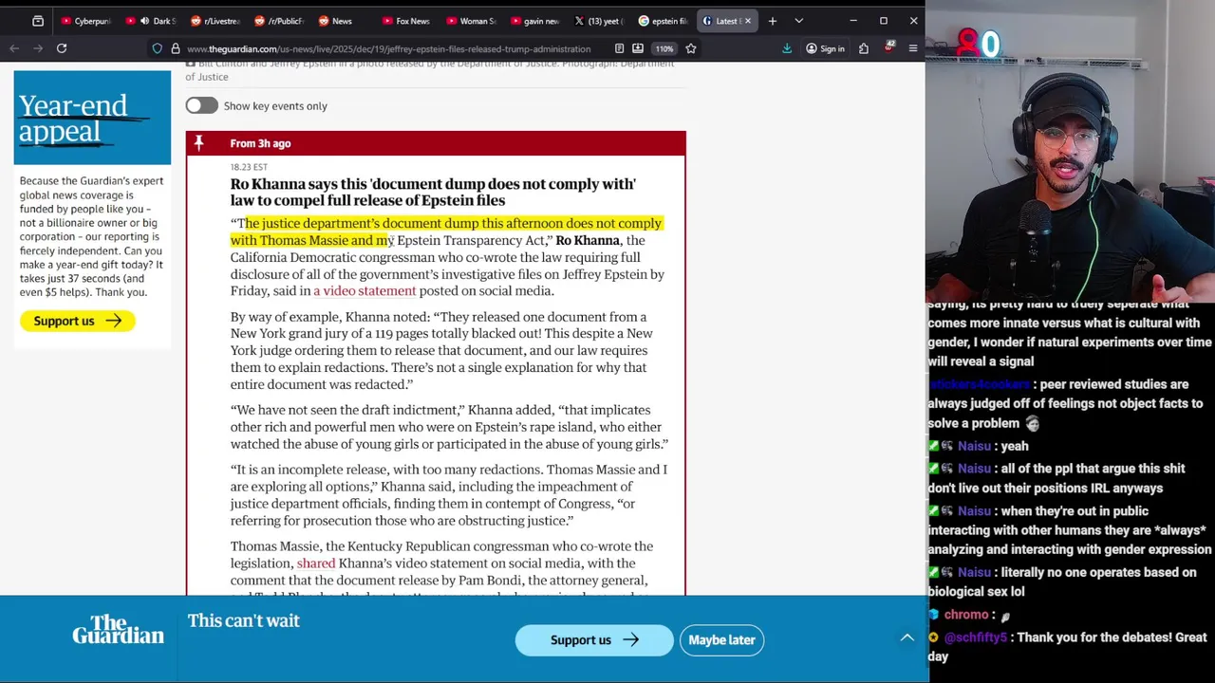Click bottom banner Support us button
Viewport: 1215px width, 683px height.
point(594,639)
